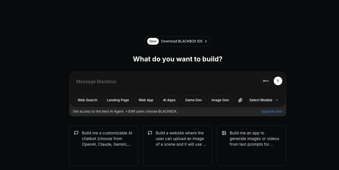This screenshot has width=339, height=170.
Task: Click the voice input waveform icon
Action: pyautogui.click(x=266, y=81)
